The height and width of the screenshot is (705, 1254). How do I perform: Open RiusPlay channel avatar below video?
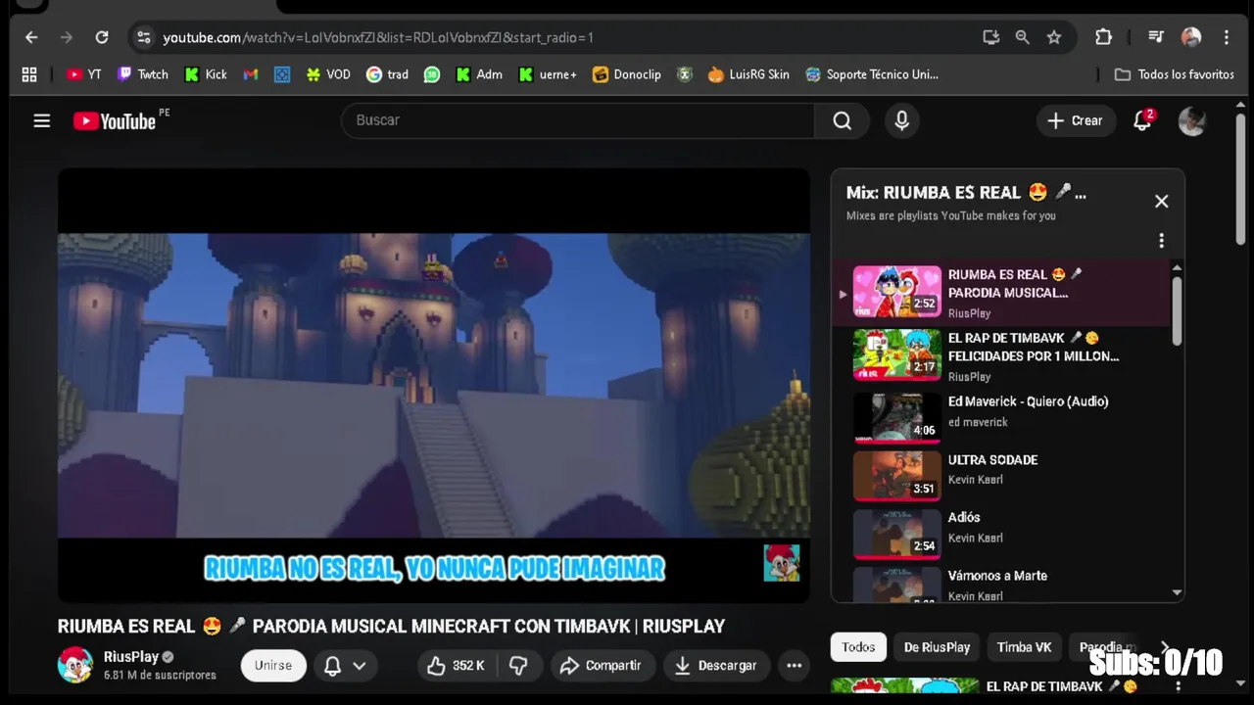75,665
